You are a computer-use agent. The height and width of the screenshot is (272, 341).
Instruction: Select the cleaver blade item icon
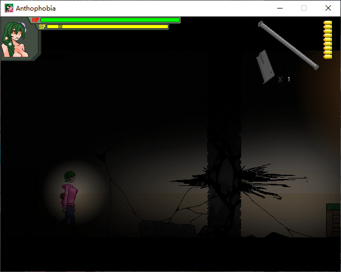point(265,66)
